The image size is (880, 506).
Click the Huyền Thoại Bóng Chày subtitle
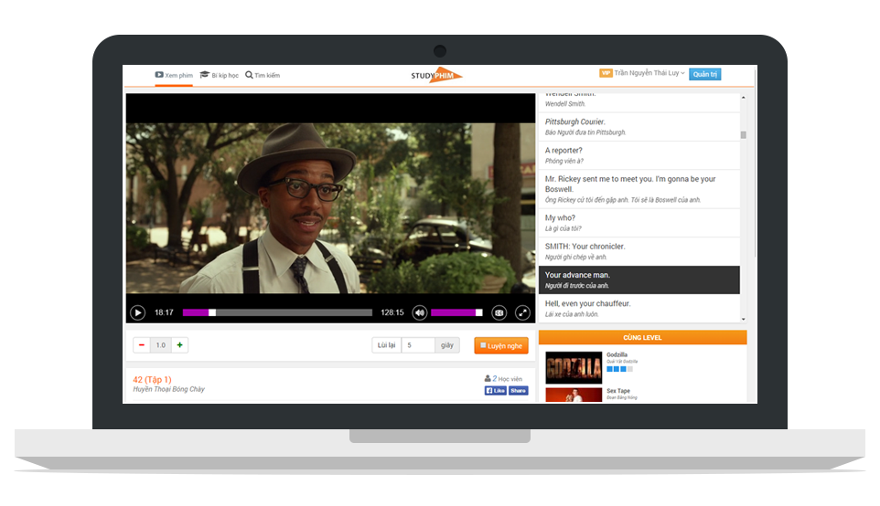[169, 389]
